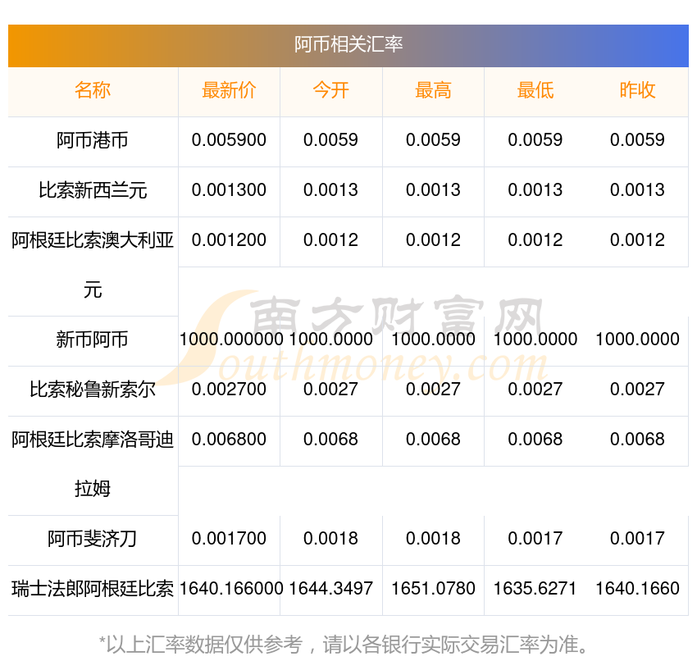Select 阿币斐济刀 value under 今开

point(330,539)
